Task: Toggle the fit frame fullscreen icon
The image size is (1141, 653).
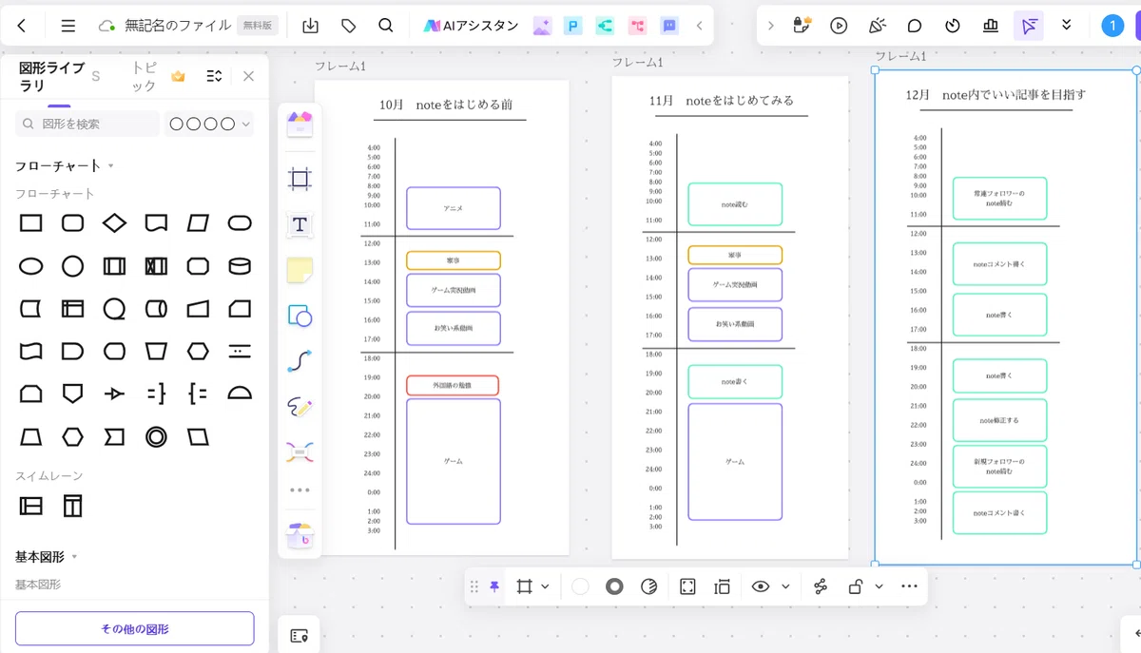Action: click(687, 586)
